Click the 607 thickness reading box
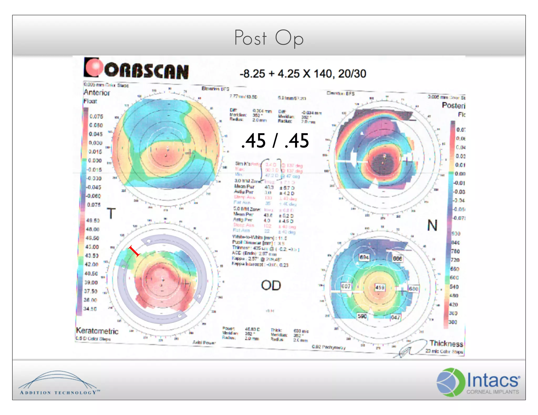The width and height of the screenshot is (538, 415). point(346,286)
